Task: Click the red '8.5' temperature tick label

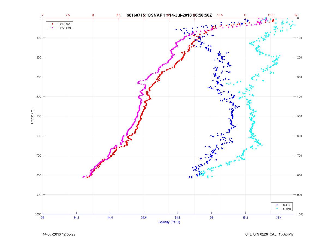Action: point(119,15)
